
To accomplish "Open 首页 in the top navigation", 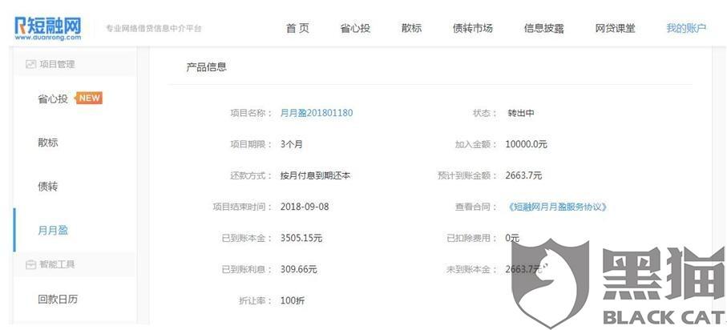I will (x=297, y=28).
